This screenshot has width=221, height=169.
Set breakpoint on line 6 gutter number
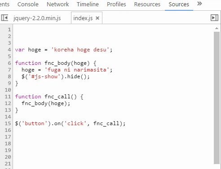[9, 63]
